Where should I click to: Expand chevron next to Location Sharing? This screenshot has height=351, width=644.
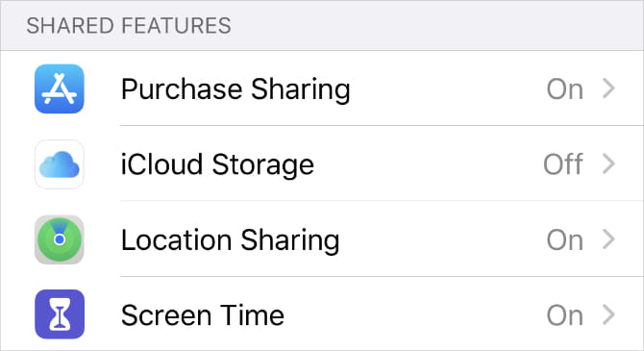608,239
